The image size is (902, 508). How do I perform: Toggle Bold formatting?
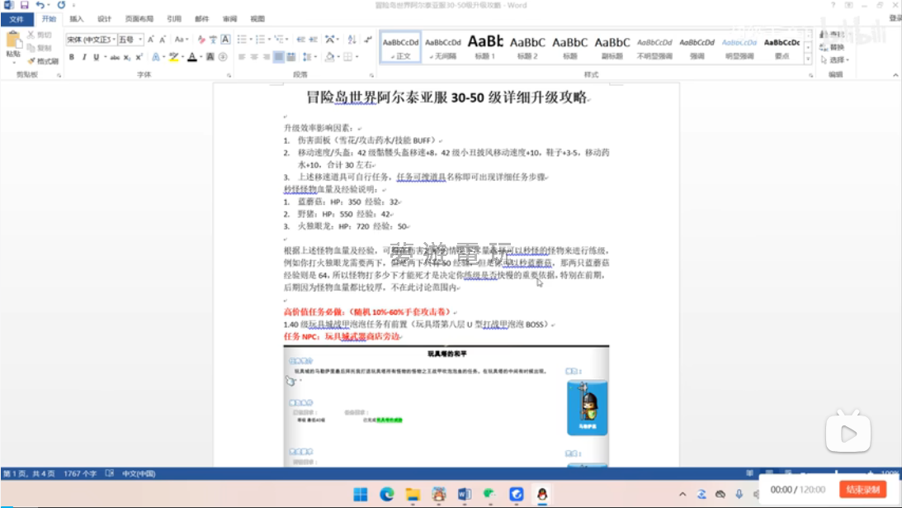click(x=72, y=57)
